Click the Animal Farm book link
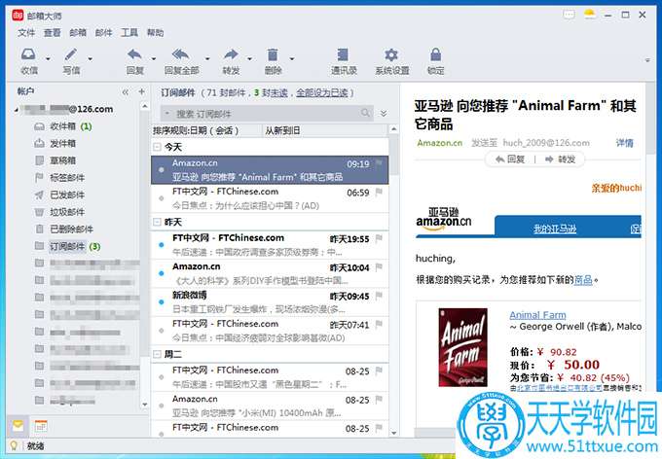The image size is (662, 459). (x=537, y=315)
